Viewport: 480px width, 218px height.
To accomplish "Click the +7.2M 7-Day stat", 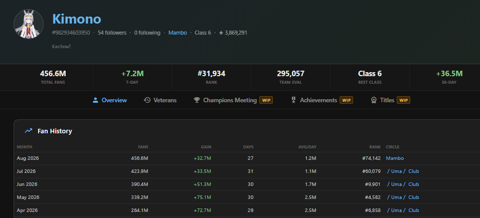I will (x=132, y=77).
